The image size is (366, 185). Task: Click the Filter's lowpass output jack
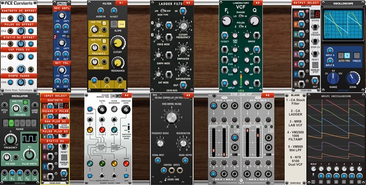pyautogui.click(x=94, y=80)
